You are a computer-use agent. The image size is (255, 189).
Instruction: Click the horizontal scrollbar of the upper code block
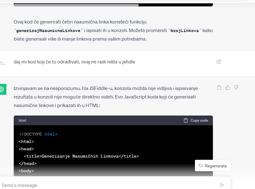click(76, 5)
